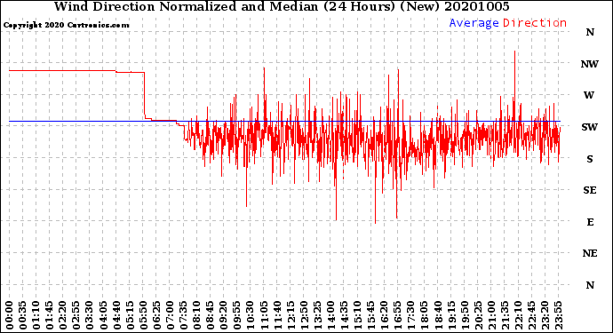Click the copyright 2020 Cartronics.com text
613x333 pixels.
tap(66, 25)
